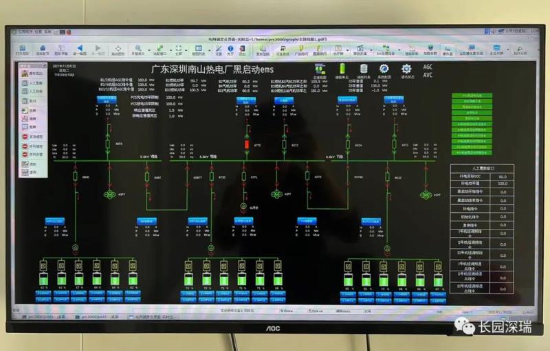Viewport: 550px width, 351px height.
Task: Open the 应用程序 menu in the top bar
Action: tap(23, 32)
